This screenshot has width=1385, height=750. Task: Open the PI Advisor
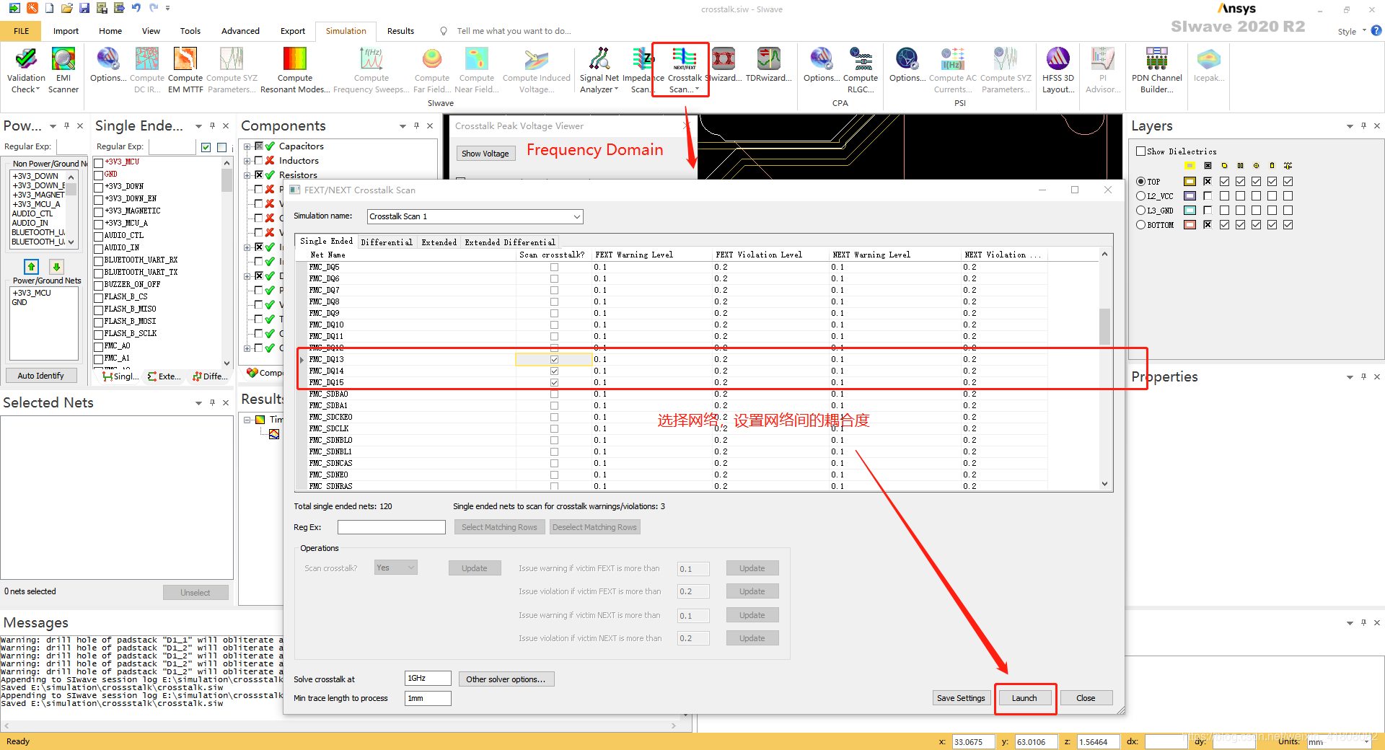[x=1103, y=70]
